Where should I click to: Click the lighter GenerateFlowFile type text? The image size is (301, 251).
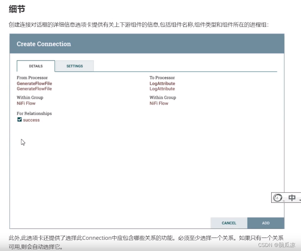pyautogui.click(x=34, y=89)
